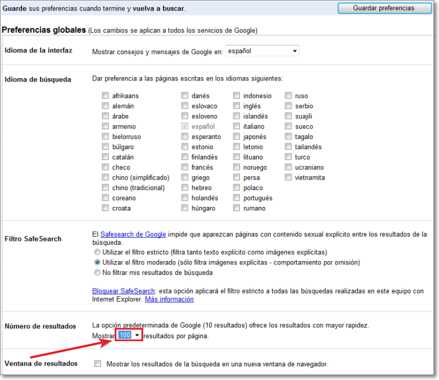
Task: Check the noruego language checkbox
Action: coord(237,167)
